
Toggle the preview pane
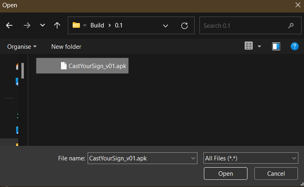pyautogui.click(x=276, y=46)
